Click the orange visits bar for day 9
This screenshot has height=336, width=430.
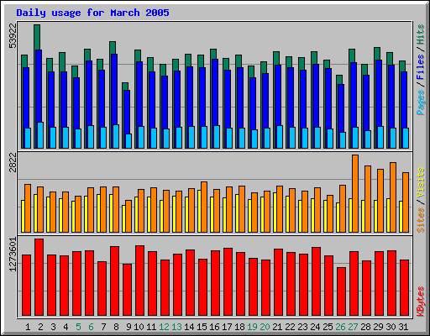tap(128, 216)
